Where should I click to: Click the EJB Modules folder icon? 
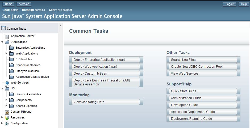point(11,59)
